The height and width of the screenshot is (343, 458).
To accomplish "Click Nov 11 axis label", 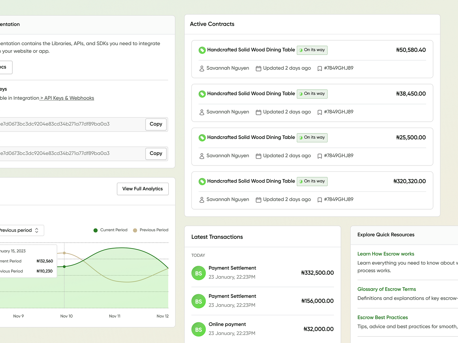I will click(x=115, y=316).
